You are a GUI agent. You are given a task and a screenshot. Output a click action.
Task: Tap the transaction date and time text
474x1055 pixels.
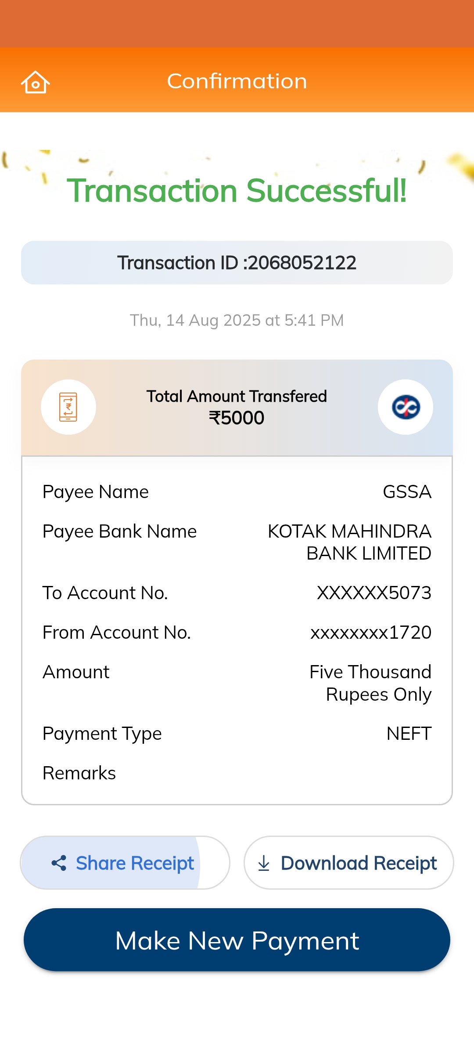pos(237,320)
